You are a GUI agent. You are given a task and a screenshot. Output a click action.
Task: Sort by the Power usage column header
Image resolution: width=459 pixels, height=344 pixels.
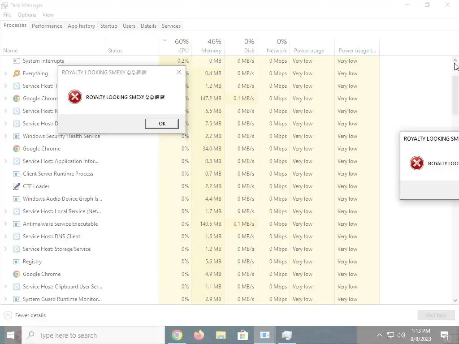pos(312,47)
